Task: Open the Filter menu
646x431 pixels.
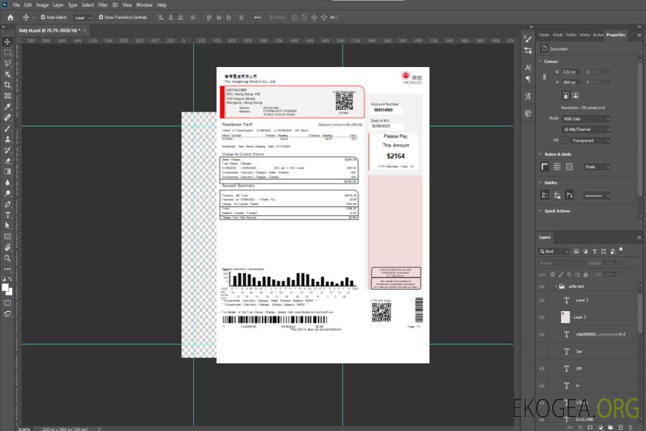Action: click(x=103, y=5)
